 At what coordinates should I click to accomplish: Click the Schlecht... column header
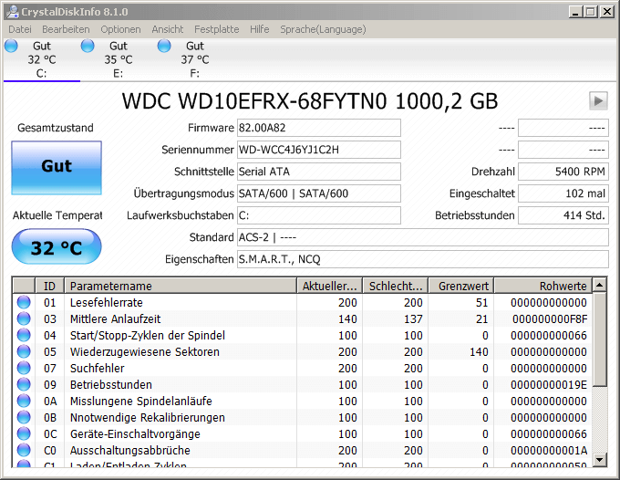[395, 286]
